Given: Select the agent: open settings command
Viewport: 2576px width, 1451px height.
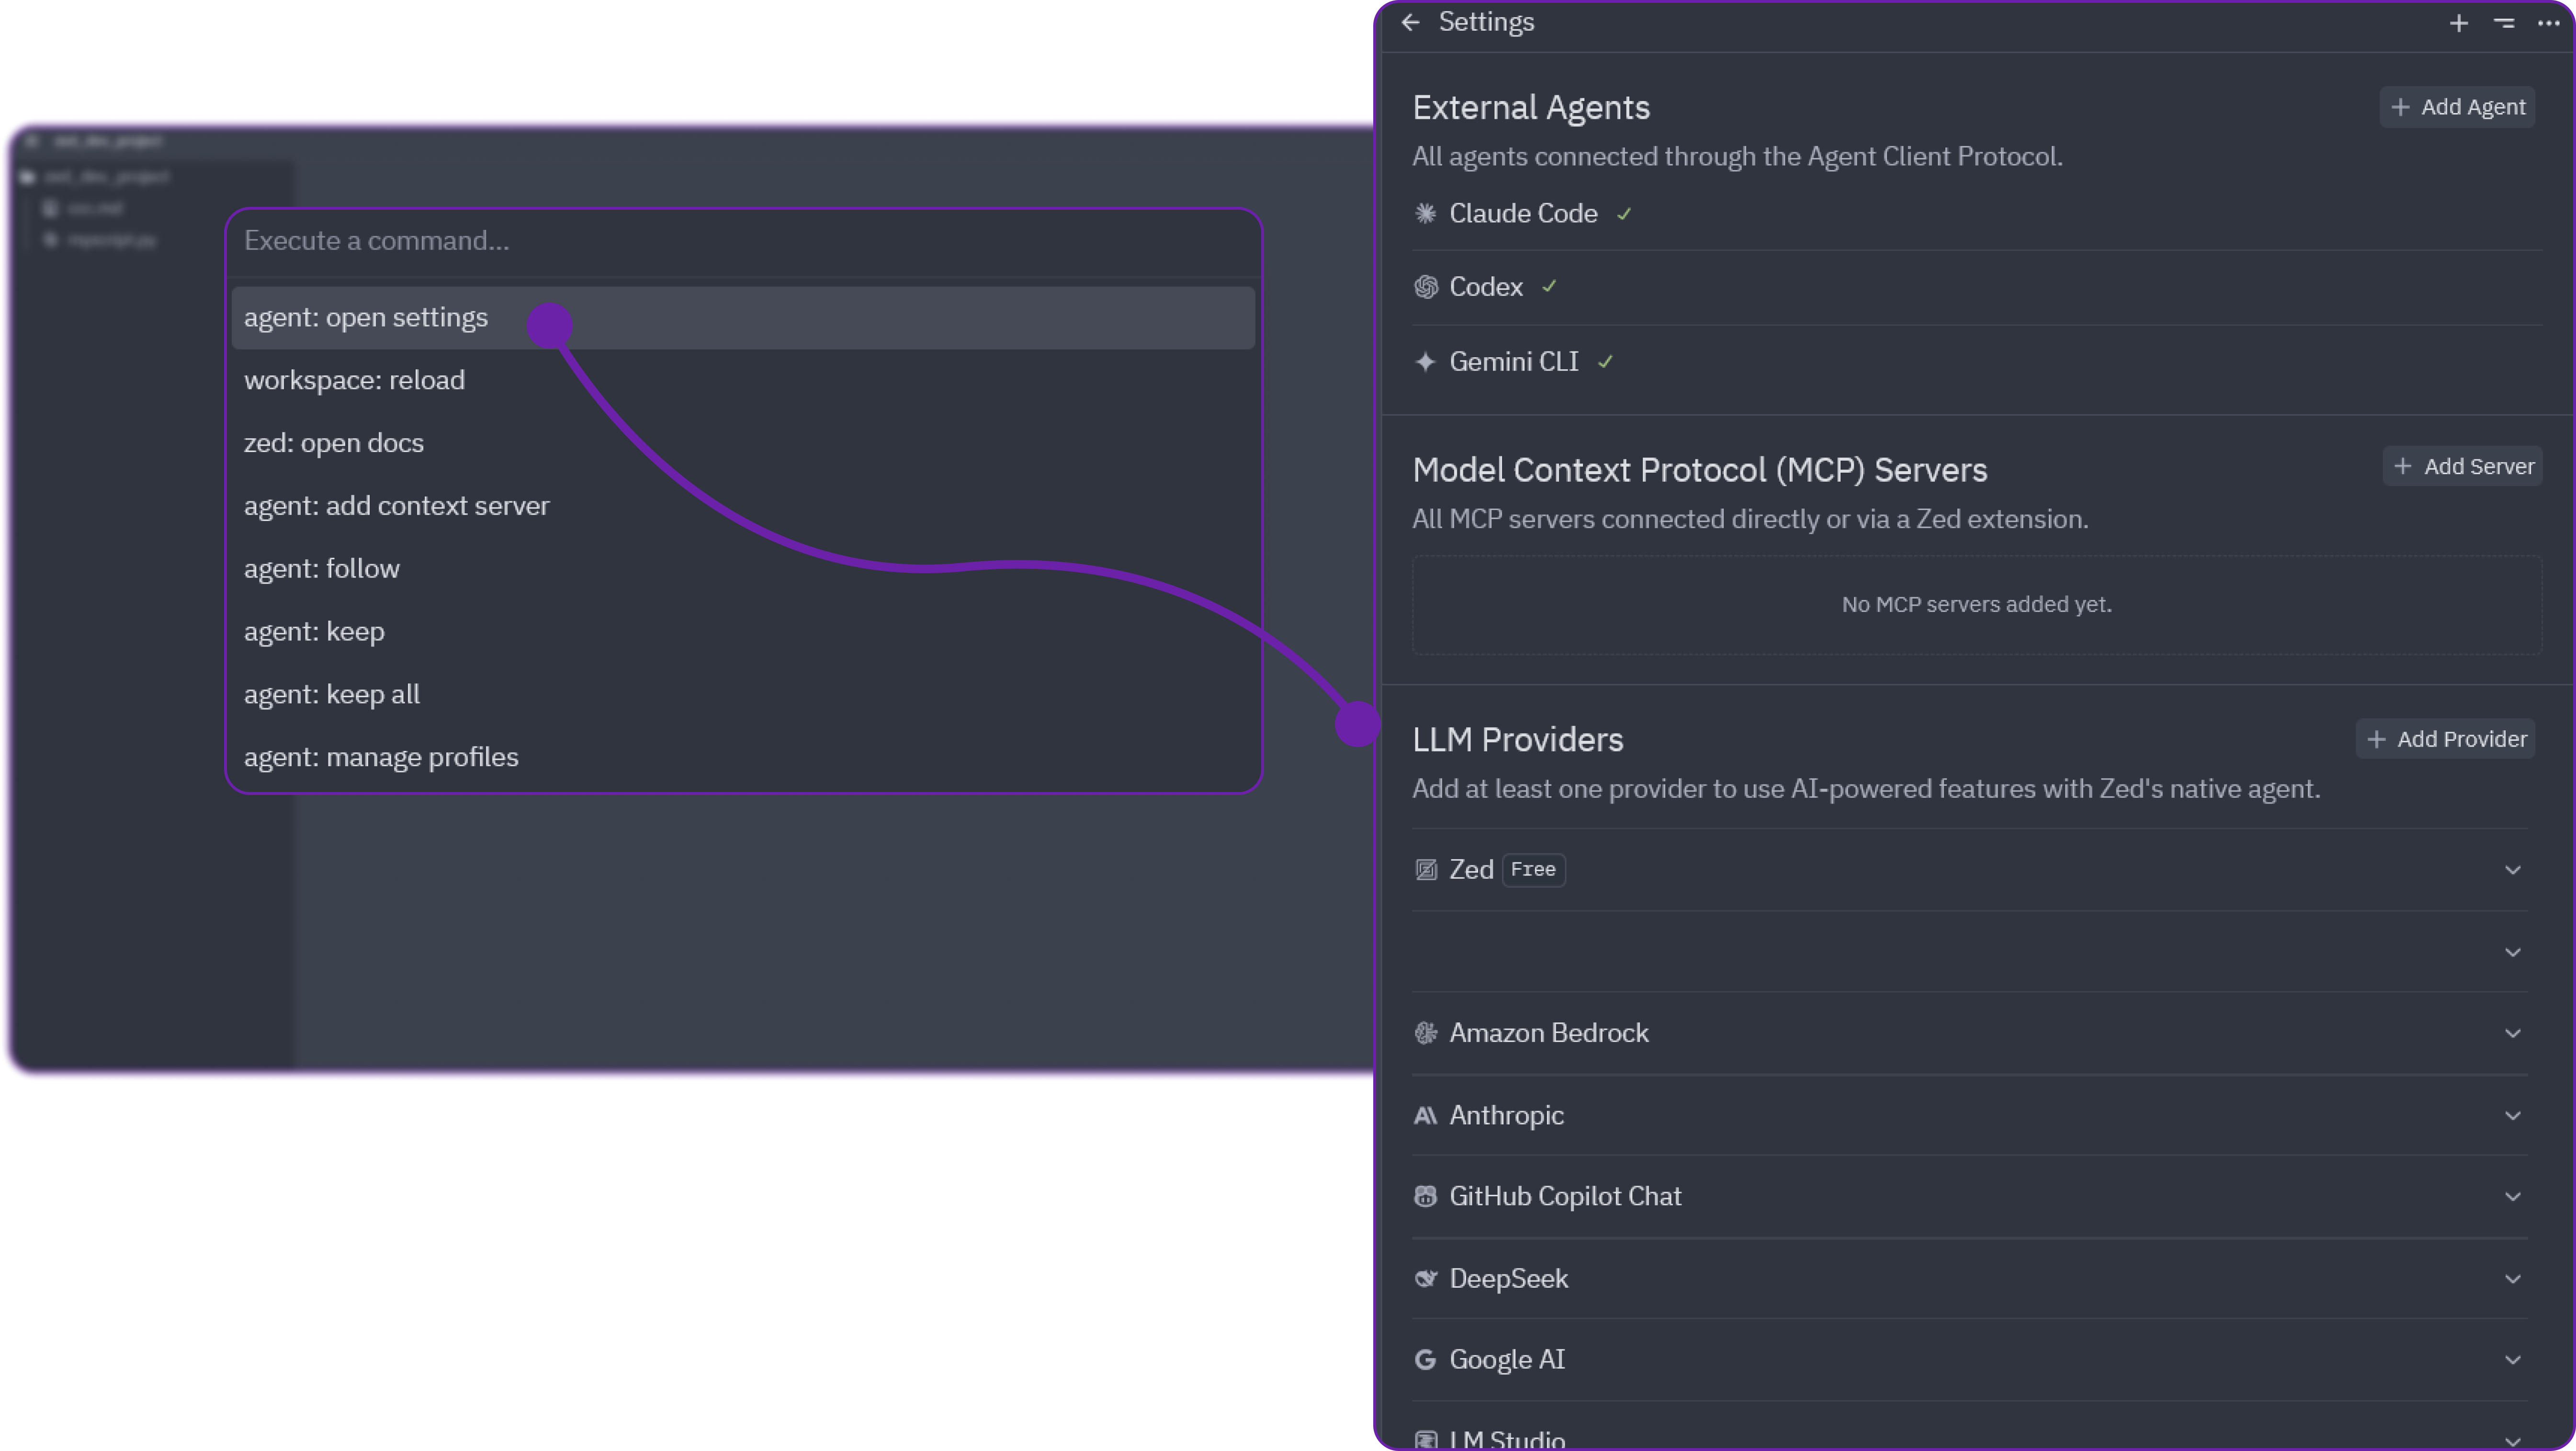Looking at the screenshot, I should coord(366,317).
